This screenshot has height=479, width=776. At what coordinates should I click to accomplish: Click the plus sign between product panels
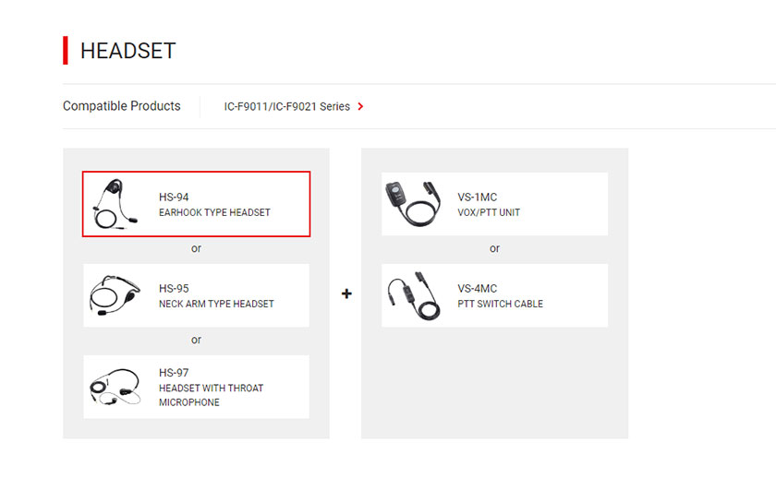[x=346, y=293]
